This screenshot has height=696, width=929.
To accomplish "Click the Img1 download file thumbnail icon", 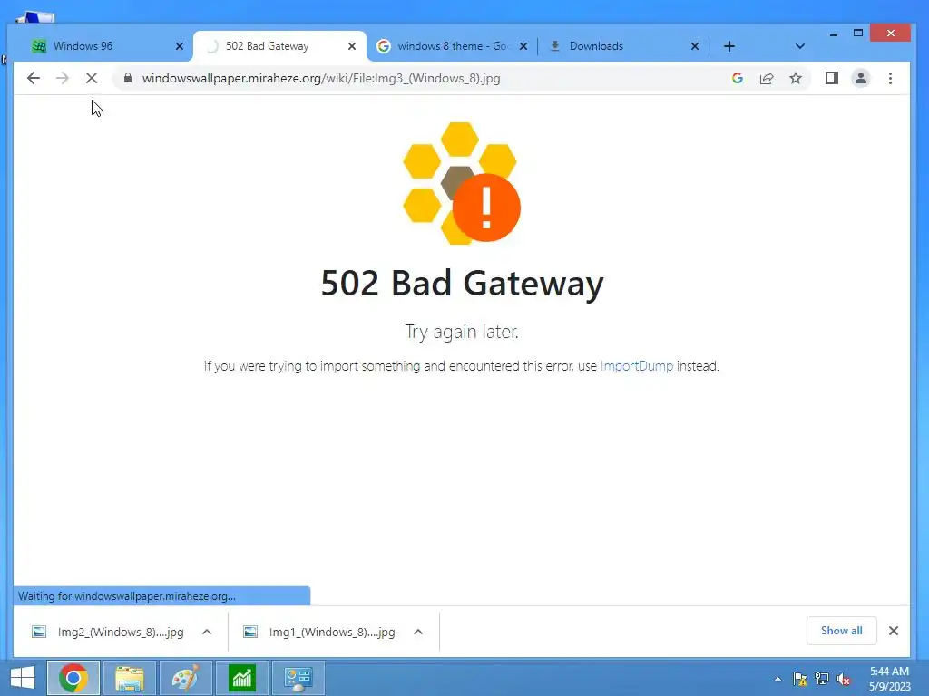I will [x=250, y=632].
